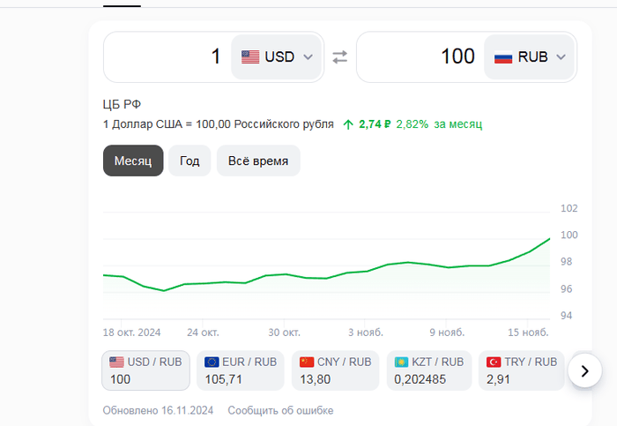The height and width of the screenshot is (426, 617).
Task: Click the next arrow in currency pairs carousel
Action: [x=584, y=370]
